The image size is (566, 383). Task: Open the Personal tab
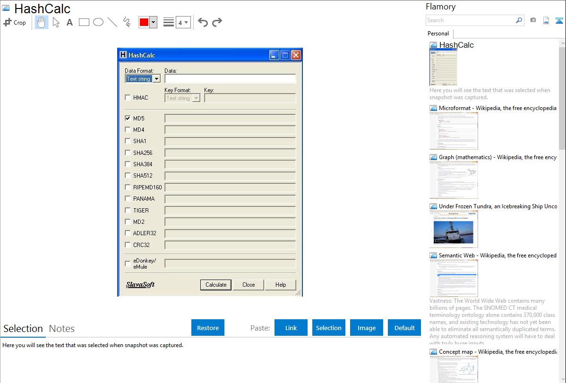click(x=438, y=34)
